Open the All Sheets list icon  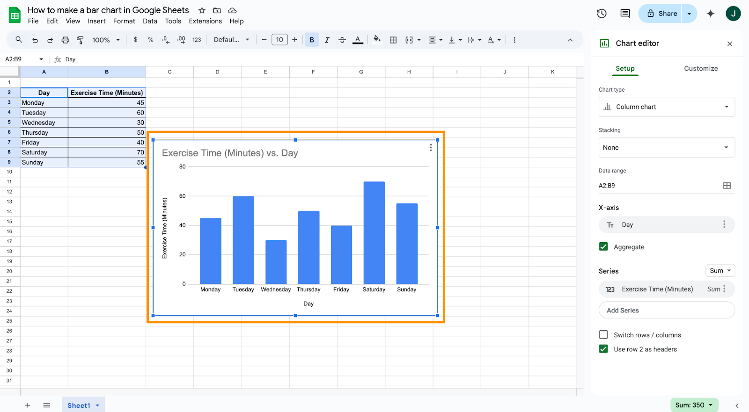47,405
